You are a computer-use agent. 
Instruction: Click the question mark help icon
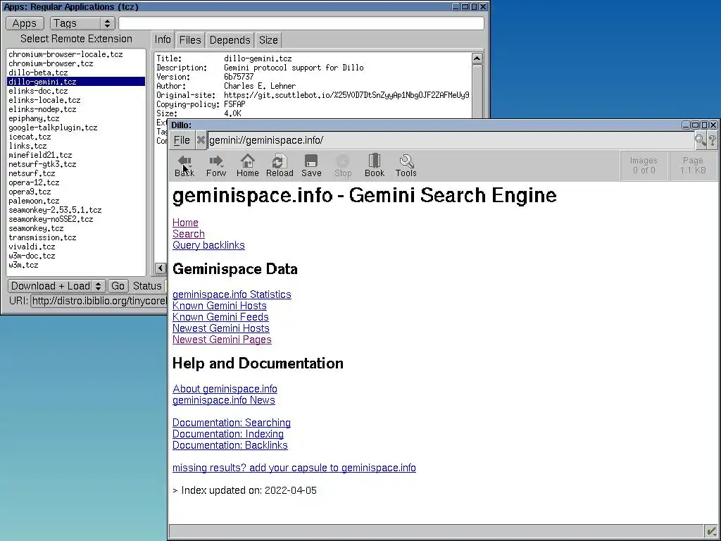click(713, 140)
